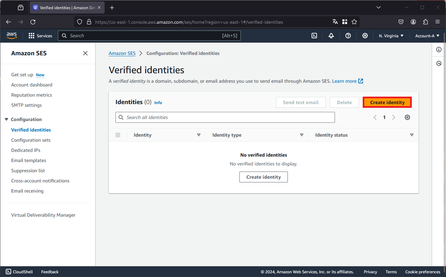Click in the Search all identities field
The width and height of the screenshot is (446, 277).
pos(225,117)
